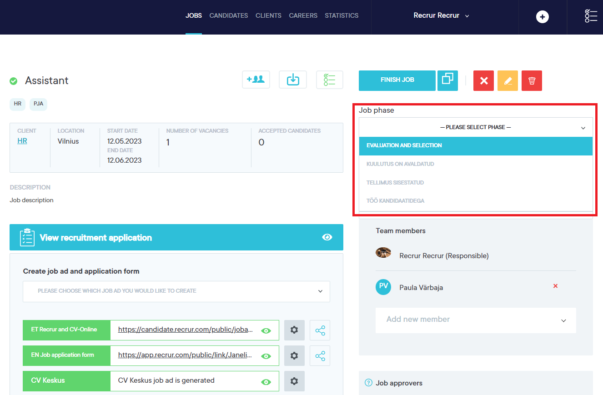Open settings gear for CV Keskus
This screenshot has width=603, height=395.
point(294,381)
